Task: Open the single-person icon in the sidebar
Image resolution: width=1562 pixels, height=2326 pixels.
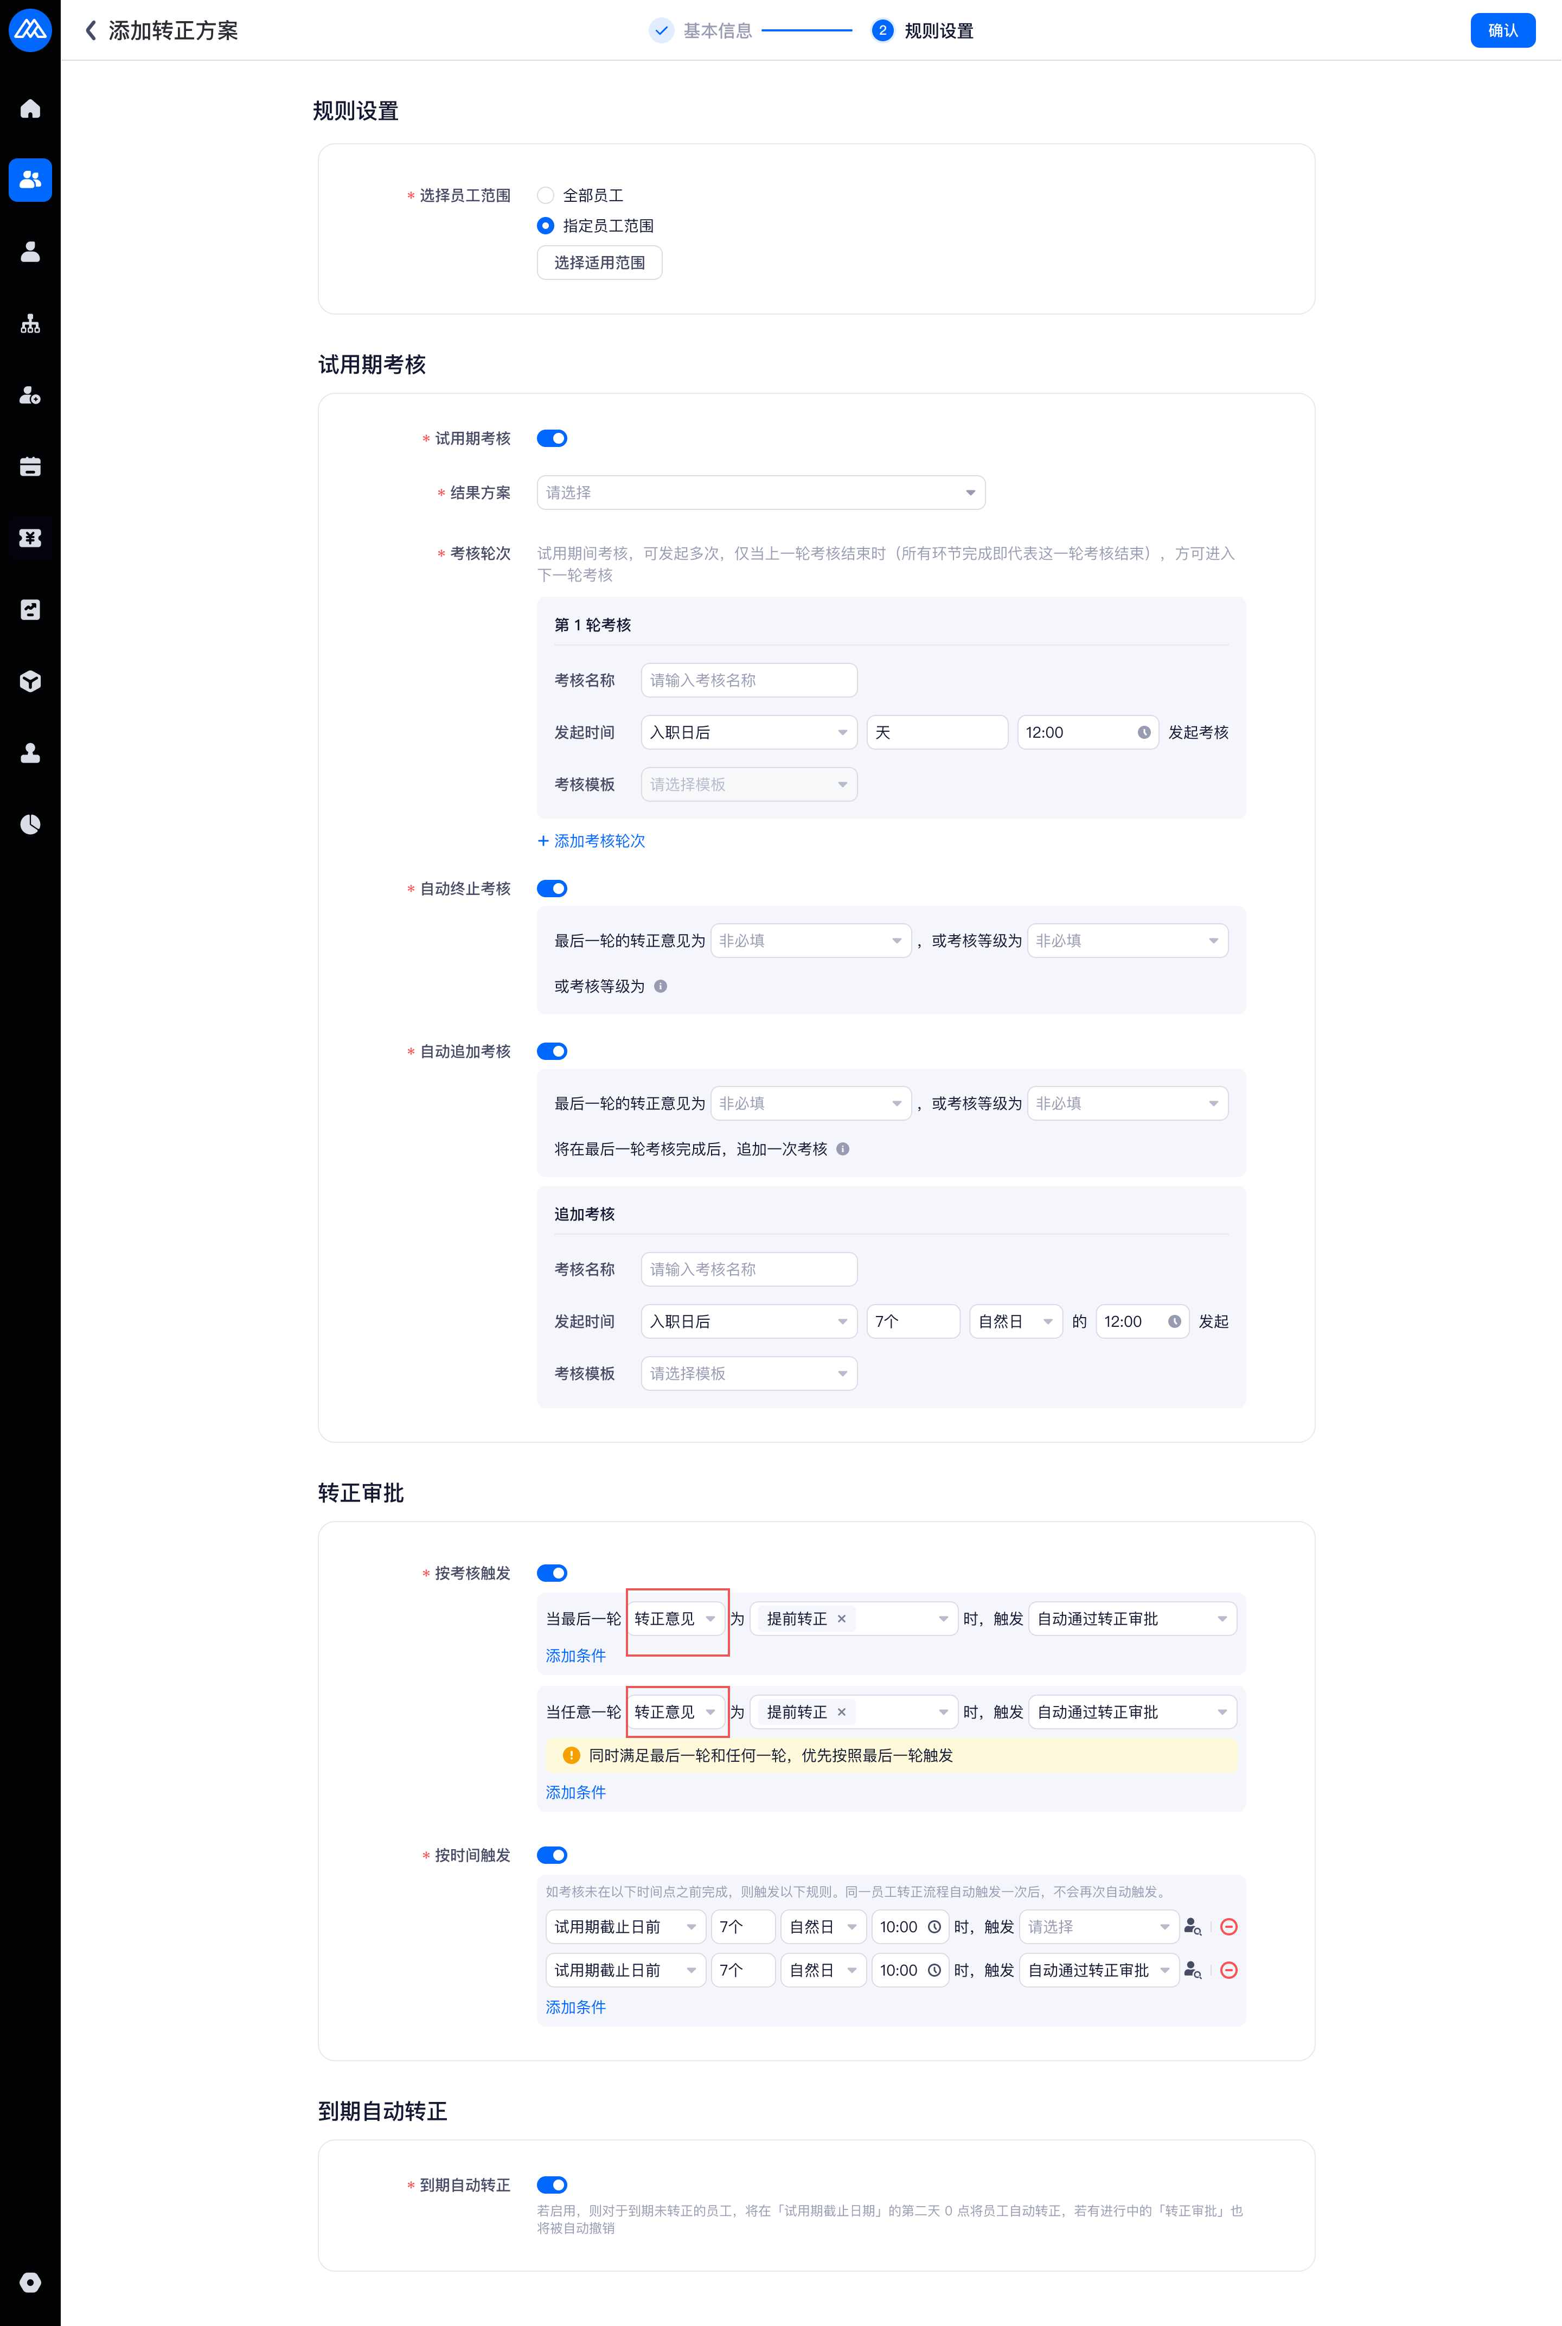Action: [30, 251]
